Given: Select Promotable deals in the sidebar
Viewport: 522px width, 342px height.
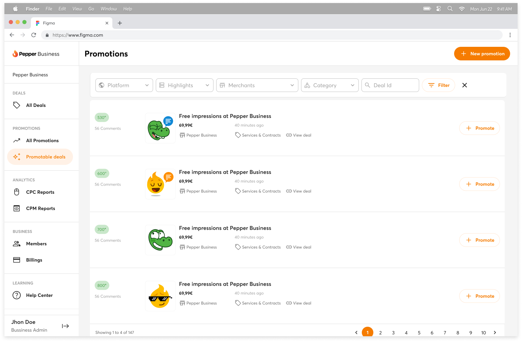Looking at the screenshot, I should click(x=40, y=157).
